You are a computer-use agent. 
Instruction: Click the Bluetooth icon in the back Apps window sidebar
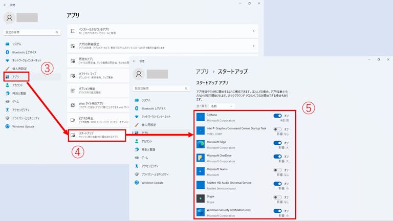[8, 52]
